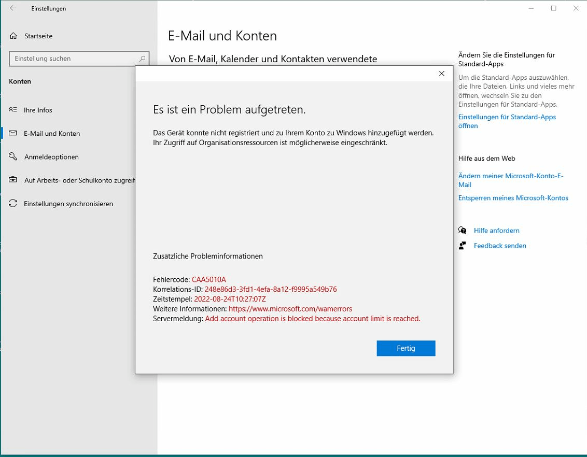Select Einstellungen synchronisieren in the sidebar

pos(68,204)
